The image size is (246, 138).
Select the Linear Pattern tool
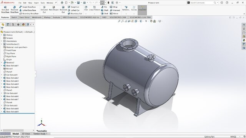[x=95, y=8]
